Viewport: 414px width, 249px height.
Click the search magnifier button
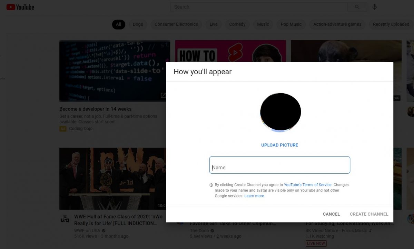coord(357,7)
